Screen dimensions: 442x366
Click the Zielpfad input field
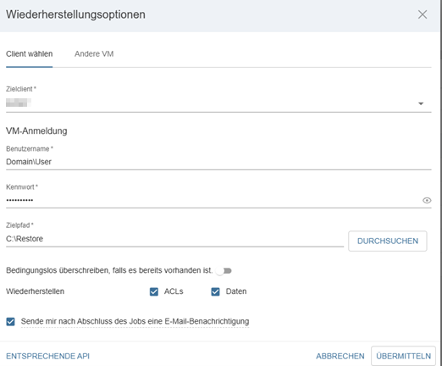174,239
